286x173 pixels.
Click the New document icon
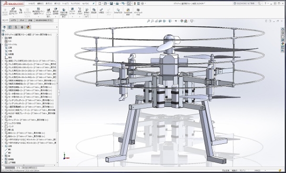[x=100, y=3]
